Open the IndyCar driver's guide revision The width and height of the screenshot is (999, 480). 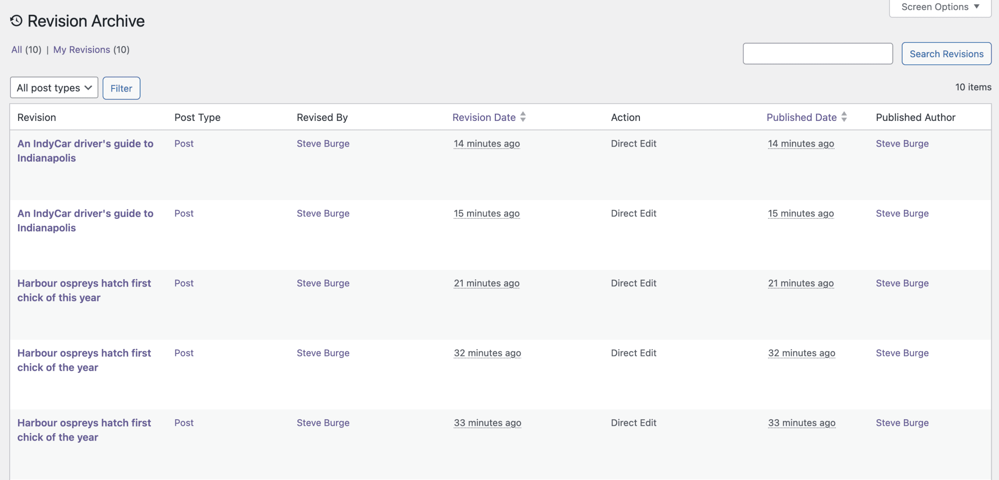pos(85,151)
